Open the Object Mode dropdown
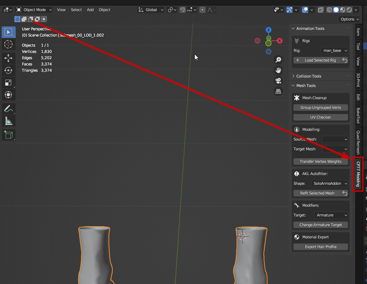 tap(34, 10)
